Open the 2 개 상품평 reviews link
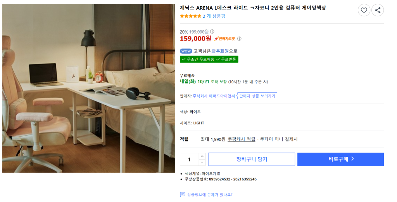The width and height of the screenshot is (397, 202). click(x=214, y=16)
